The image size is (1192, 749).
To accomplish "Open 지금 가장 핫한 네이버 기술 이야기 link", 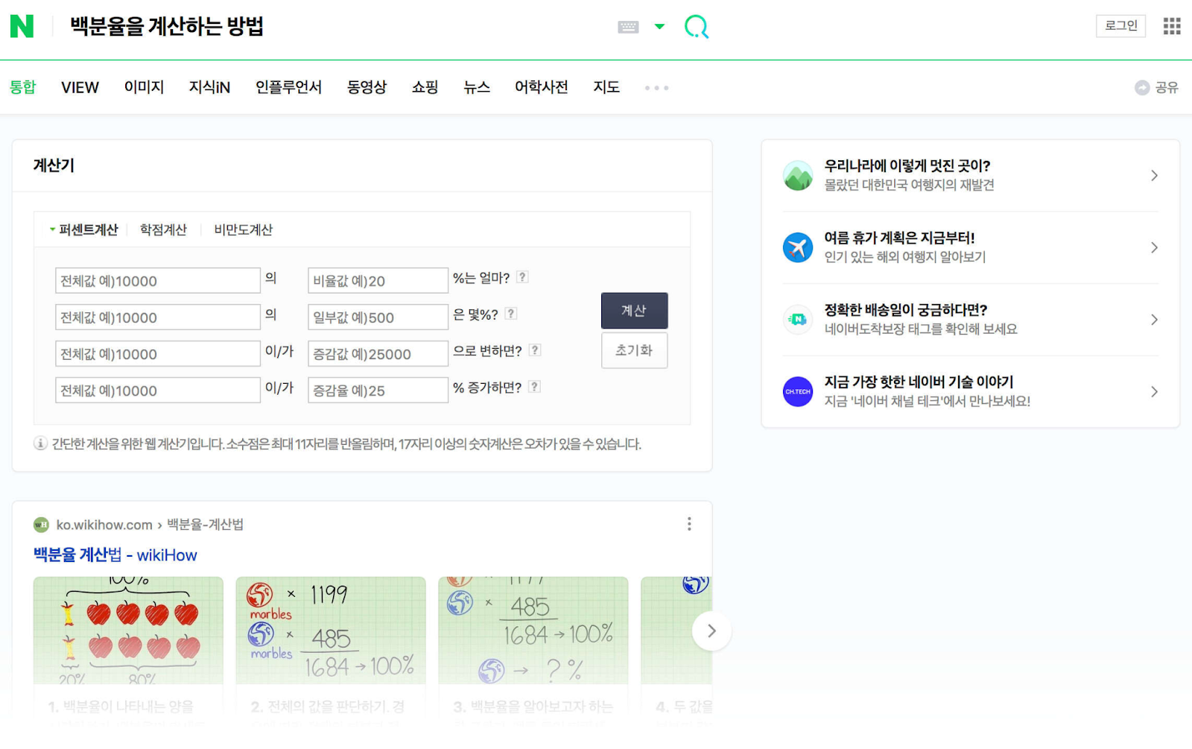I will pos(919,382).
